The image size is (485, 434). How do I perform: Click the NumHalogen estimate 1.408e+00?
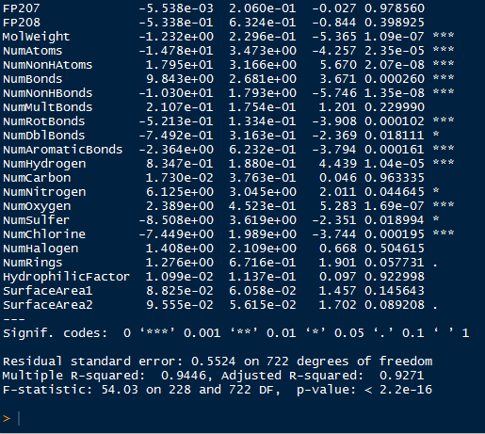tap(180, 249)
